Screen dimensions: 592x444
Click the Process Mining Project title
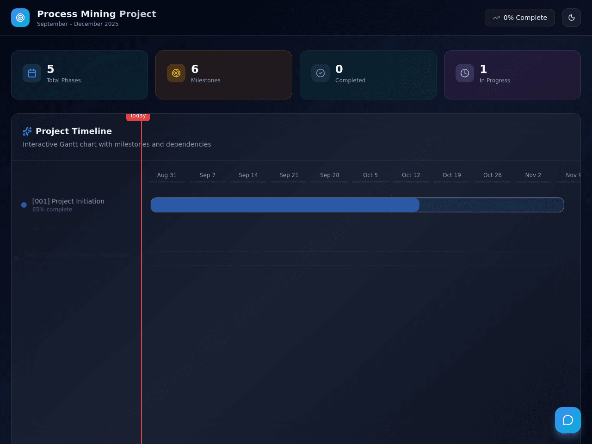(x=97, y=14)
